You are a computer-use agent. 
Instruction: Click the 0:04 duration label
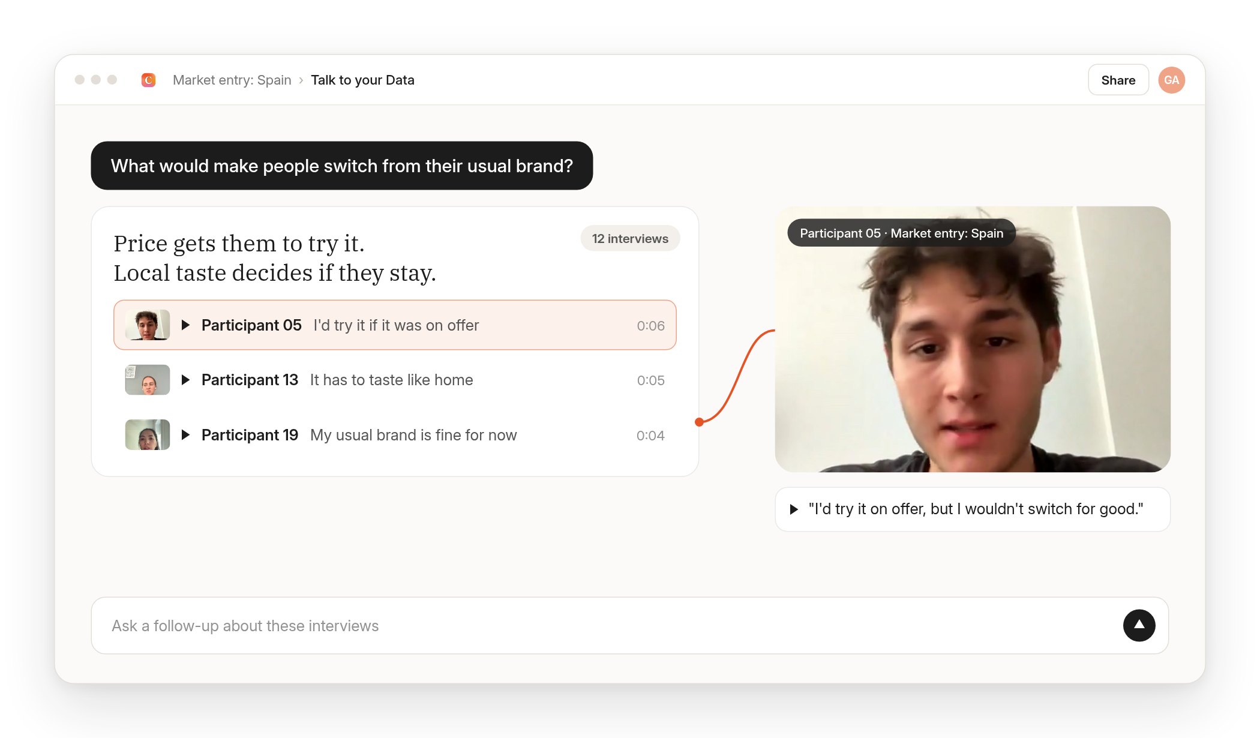pyautogui.click(x=650, y=436)
